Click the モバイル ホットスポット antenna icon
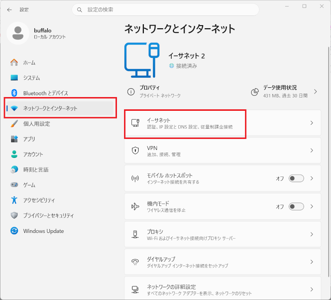 point(135,179)
